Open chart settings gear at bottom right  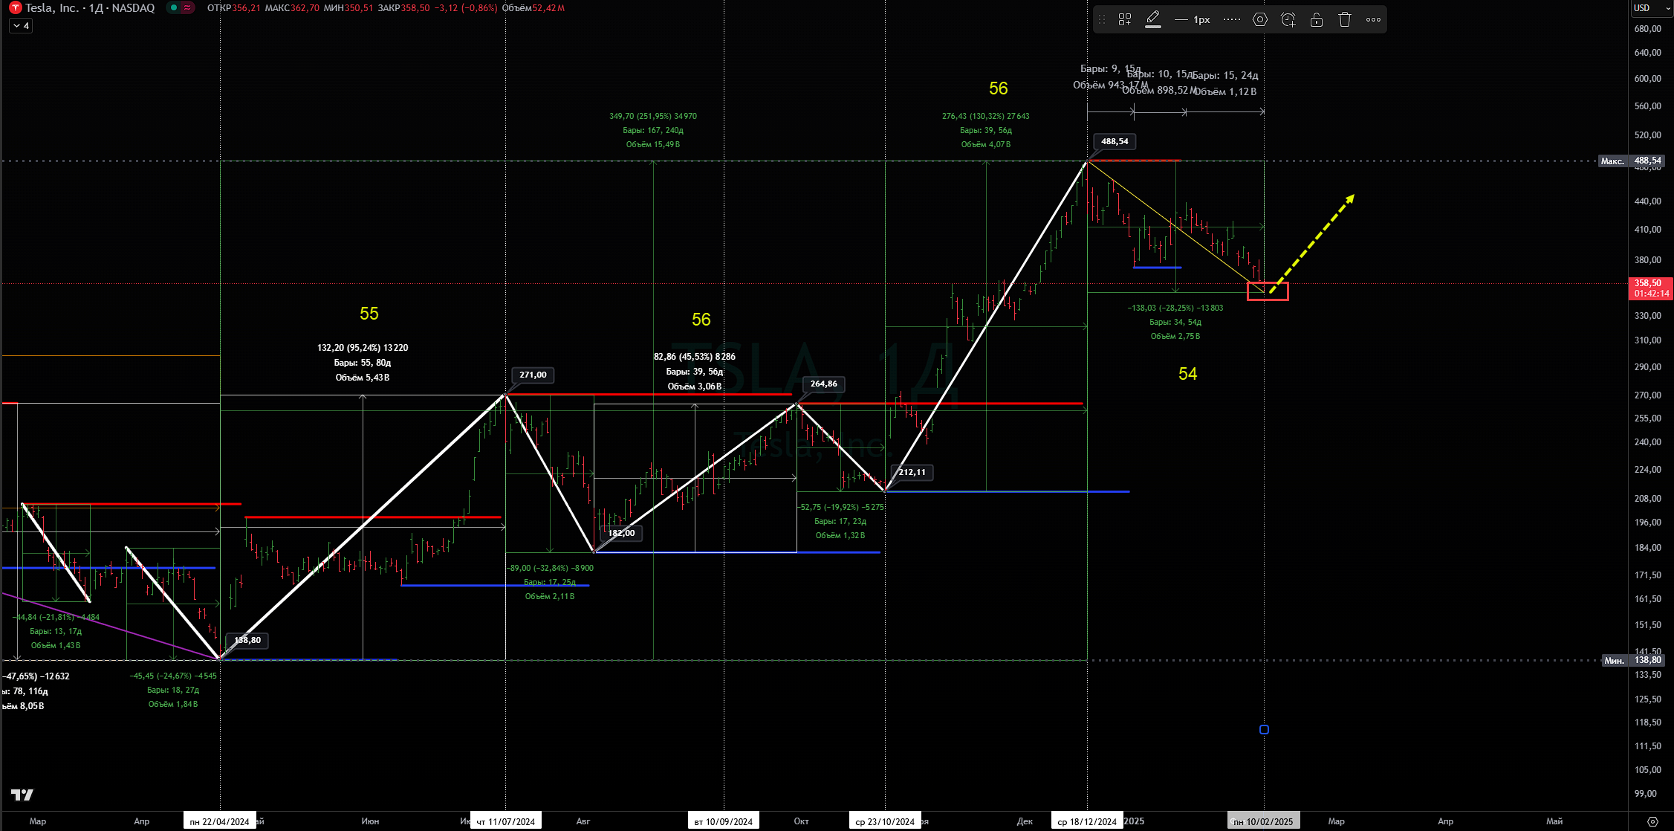tap(1652, 821)
